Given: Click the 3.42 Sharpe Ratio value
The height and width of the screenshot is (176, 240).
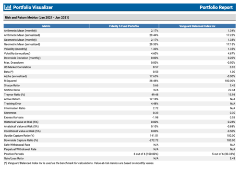Looking at the screenshot, I should 232,85.
